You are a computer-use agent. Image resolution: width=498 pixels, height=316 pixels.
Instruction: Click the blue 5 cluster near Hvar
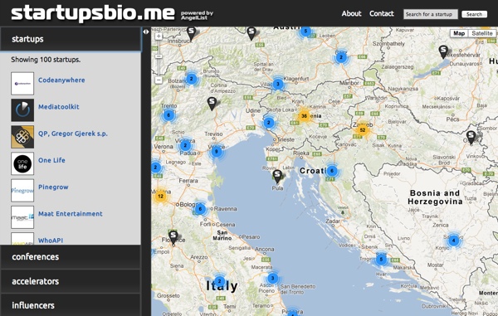tap(381, 260)
